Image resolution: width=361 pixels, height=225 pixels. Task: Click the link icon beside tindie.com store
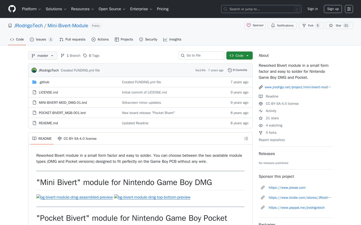[x=263, y=197]
